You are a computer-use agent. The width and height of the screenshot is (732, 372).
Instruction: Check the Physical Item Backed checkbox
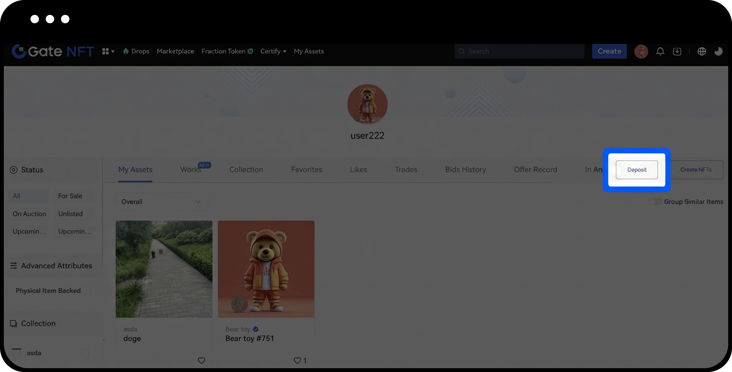87,290
